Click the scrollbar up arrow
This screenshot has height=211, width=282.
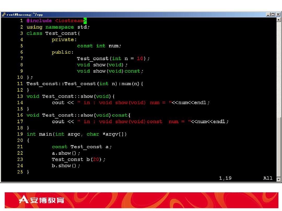279,20
